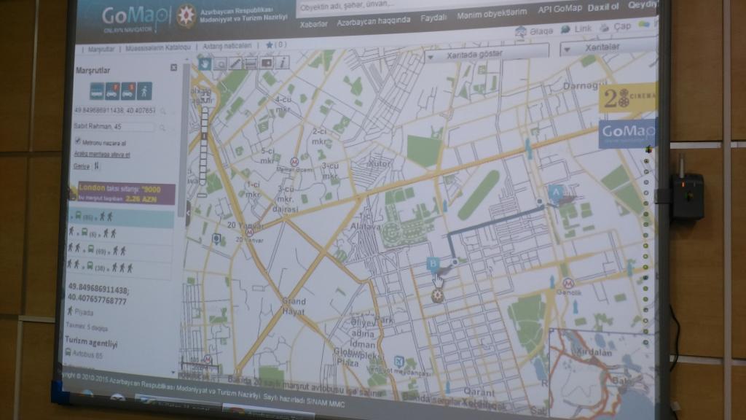Image resolution: width=746 pixels, height=420 pixels.
Task: Choose the second car route mode icon
Action: [128, 90]
